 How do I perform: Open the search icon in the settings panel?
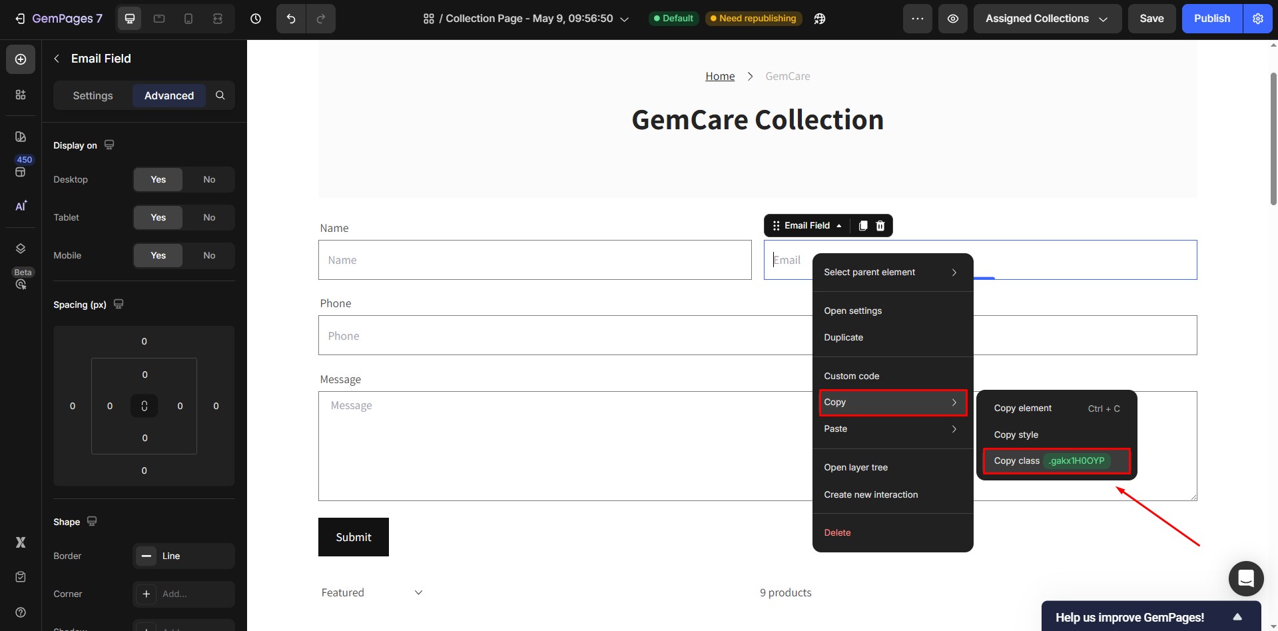[220, 95]
